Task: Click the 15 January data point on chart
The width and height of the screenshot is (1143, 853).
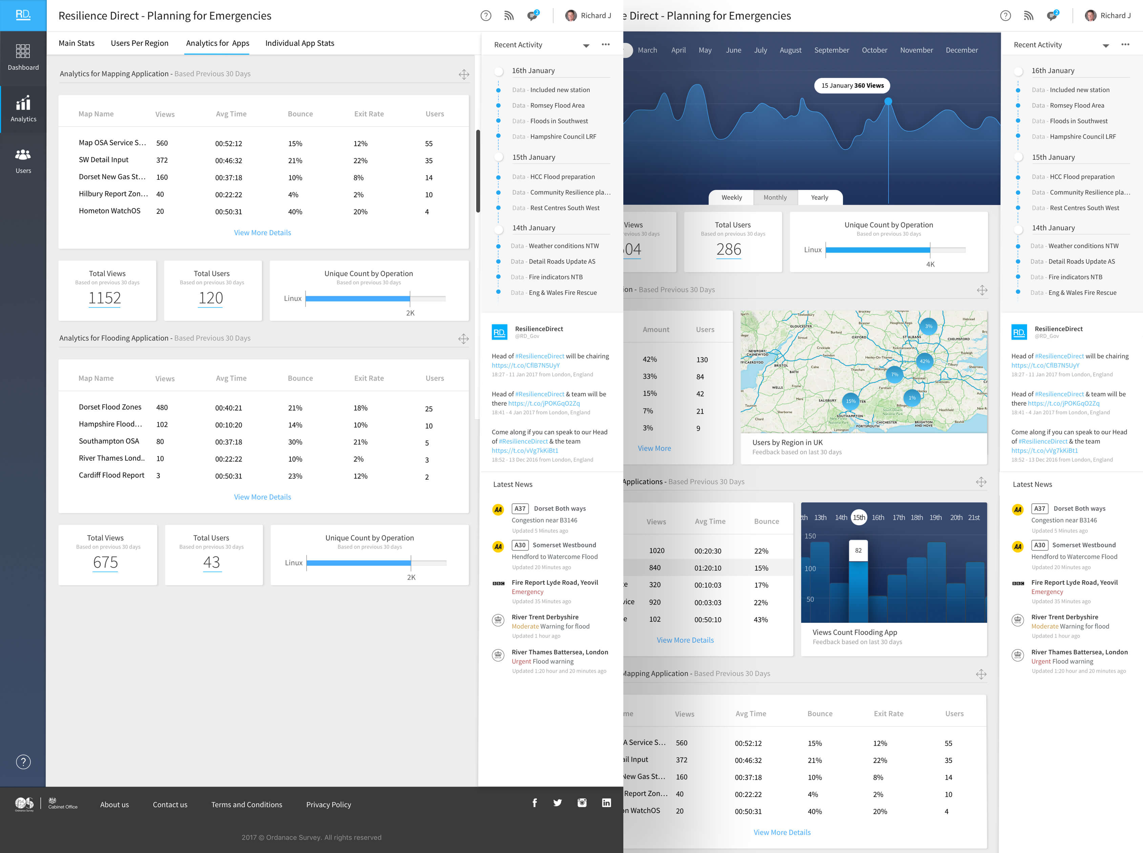Action: tap(888, 101)
